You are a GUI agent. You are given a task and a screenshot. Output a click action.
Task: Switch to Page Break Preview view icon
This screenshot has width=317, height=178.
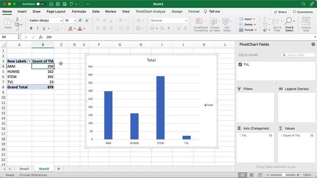tap(260, 175)
